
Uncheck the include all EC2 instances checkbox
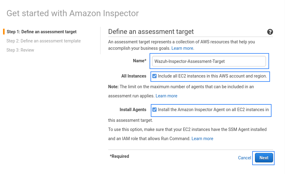coord(154,76)
